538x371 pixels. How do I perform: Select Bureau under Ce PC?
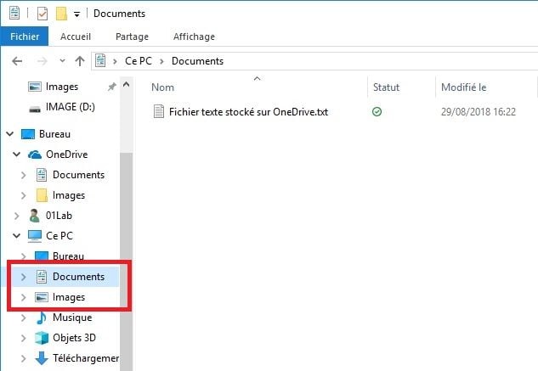point(68,256)
